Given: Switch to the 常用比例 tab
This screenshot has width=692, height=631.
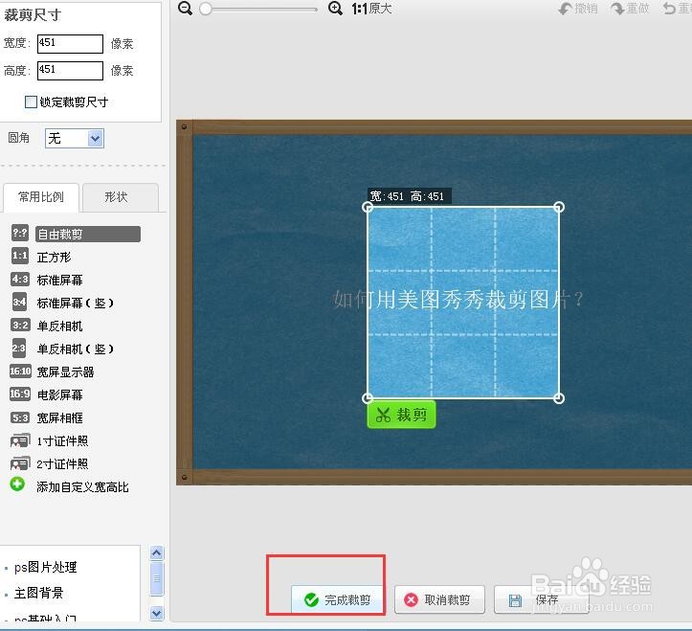Looking at the screenshot, I should tap(41, 197).
